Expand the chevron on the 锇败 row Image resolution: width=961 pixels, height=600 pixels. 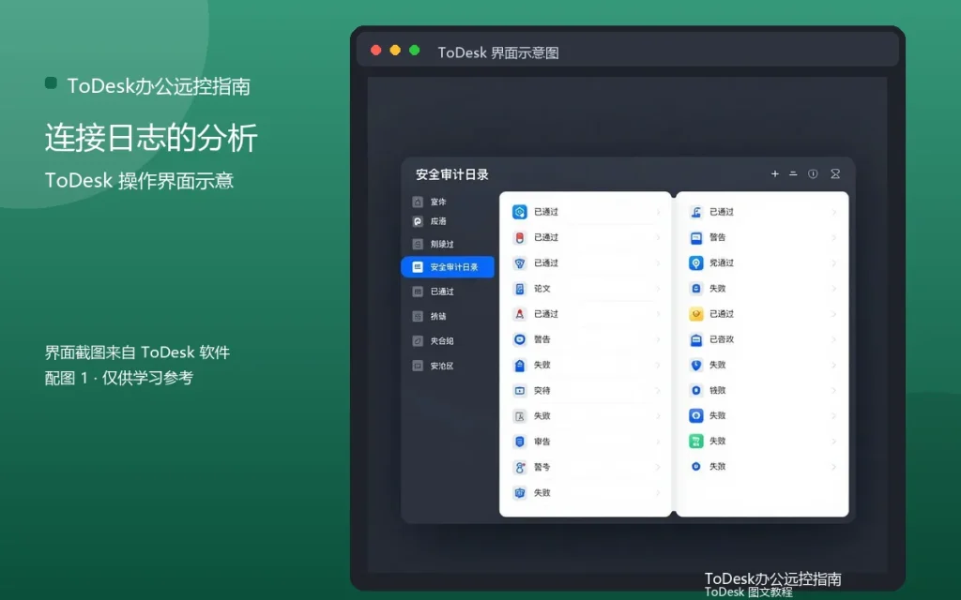[x=834, y=390]
